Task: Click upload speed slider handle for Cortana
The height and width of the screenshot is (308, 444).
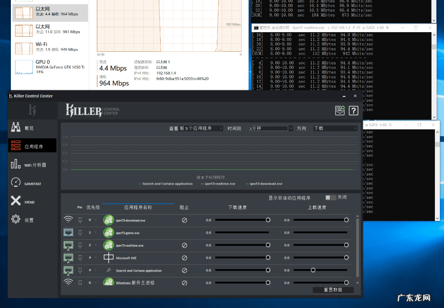Action: click(x=313, y=270)
